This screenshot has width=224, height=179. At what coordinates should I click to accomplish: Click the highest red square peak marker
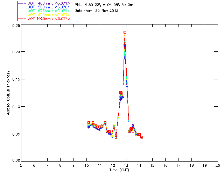point(125,33)
